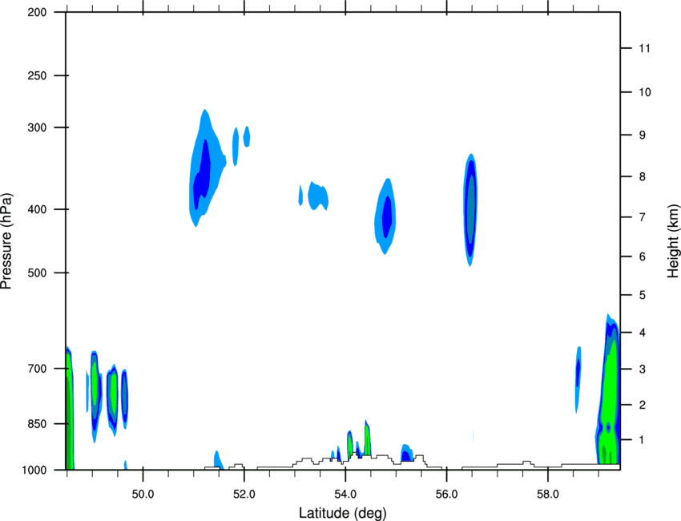Select the 400 pressure tick label
The width and height of the screenshot is (681, 521).
tap(38, 209)
